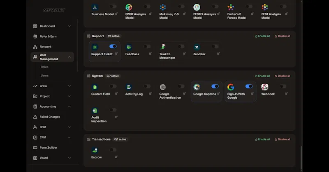Open Network in sidebar
Image resolution: width=329 pixels, height=172 pixels.
coord(52,47)
